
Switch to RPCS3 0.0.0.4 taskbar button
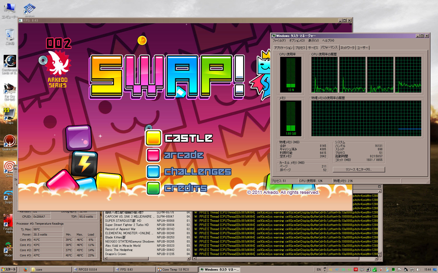[x=93, y=270]
